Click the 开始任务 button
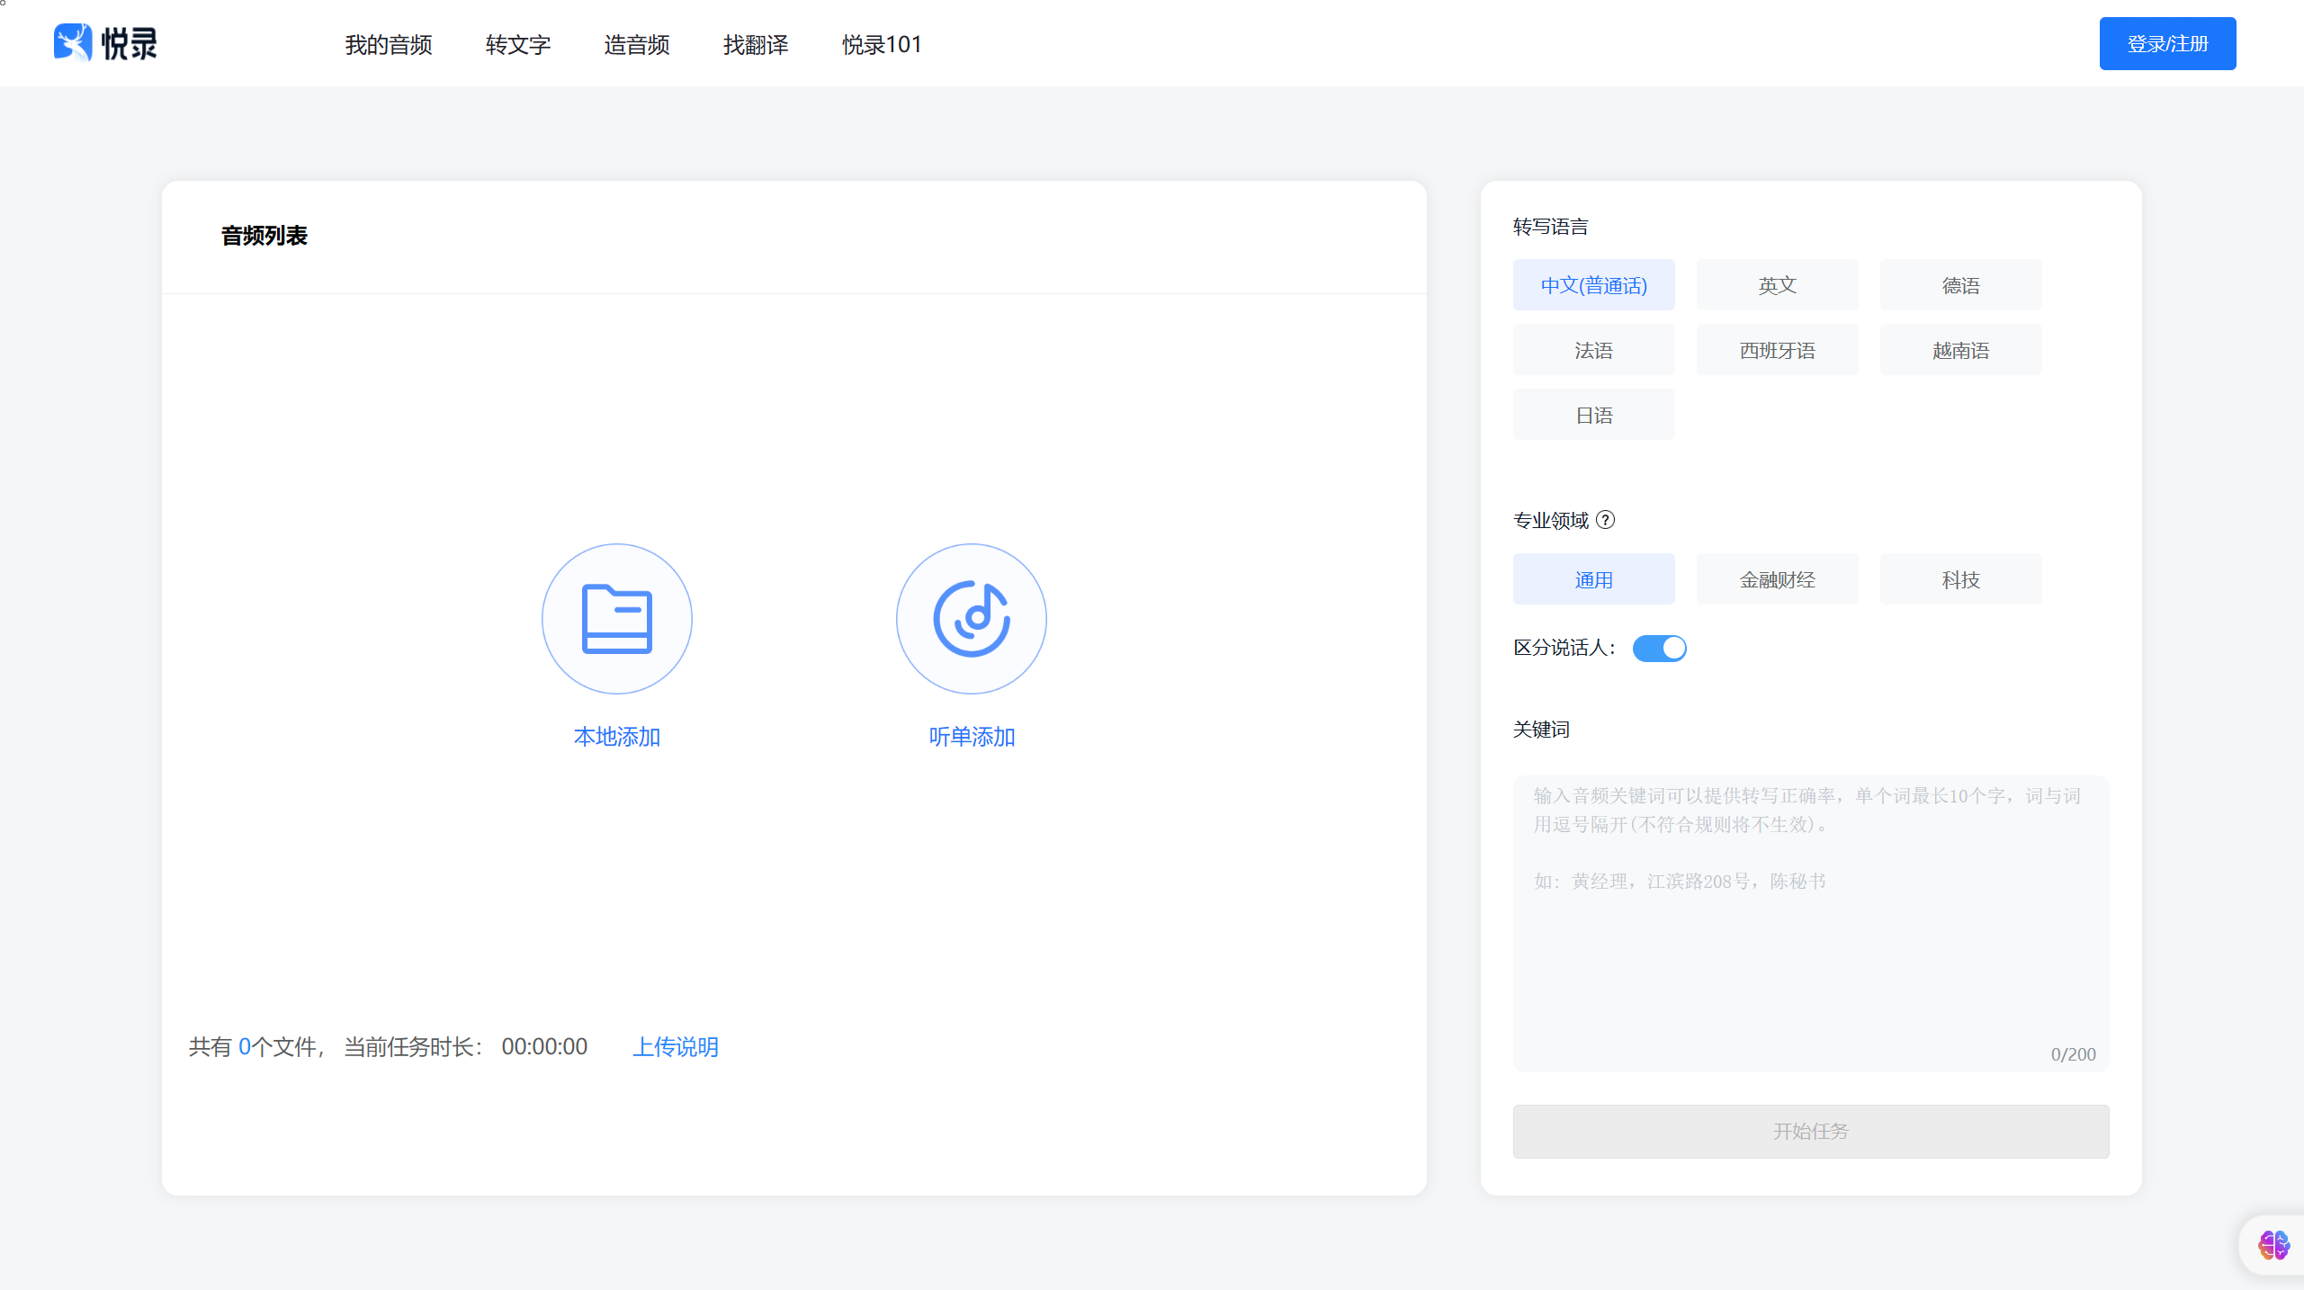 tap(1810, 1132)
